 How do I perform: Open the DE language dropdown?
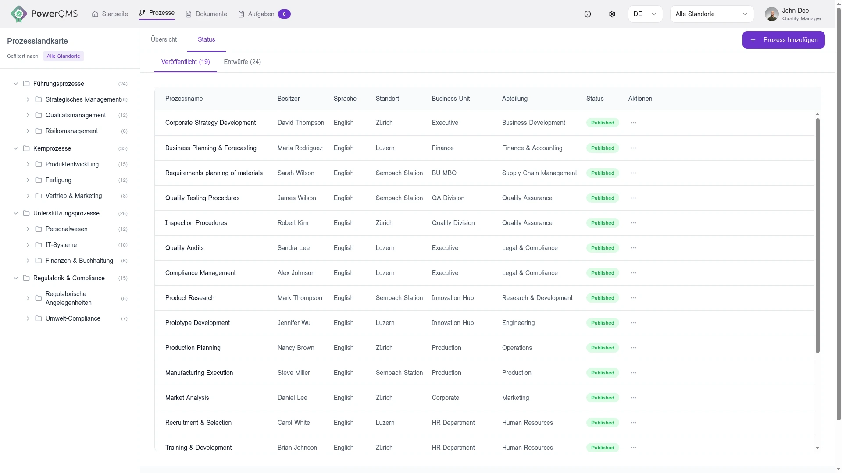point(645,14)
